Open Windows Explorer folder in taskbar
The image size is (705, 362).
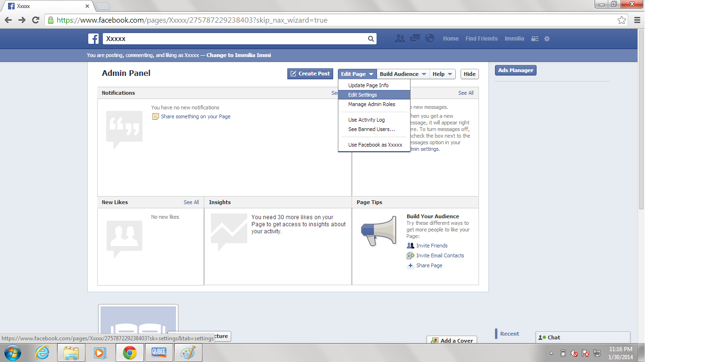[x=71, y=353]
